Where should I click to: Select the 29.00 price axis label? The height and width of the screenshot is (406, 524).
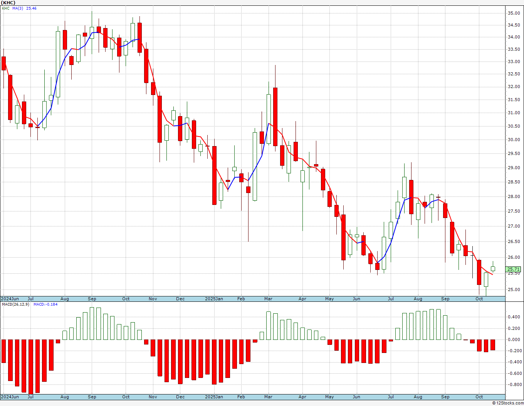pyautogui.click(x=514, y=168)
